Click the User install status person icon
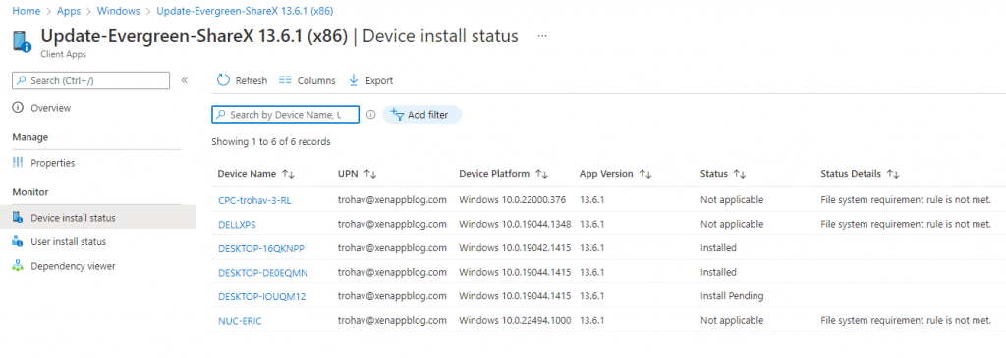 [x=18, y=242]
